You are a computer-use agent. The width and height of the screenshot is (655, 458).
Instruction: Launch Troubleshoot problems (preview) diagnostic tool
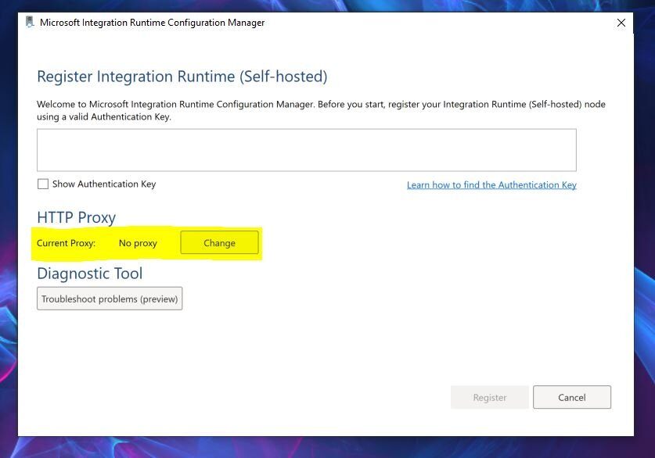[109, 298]
